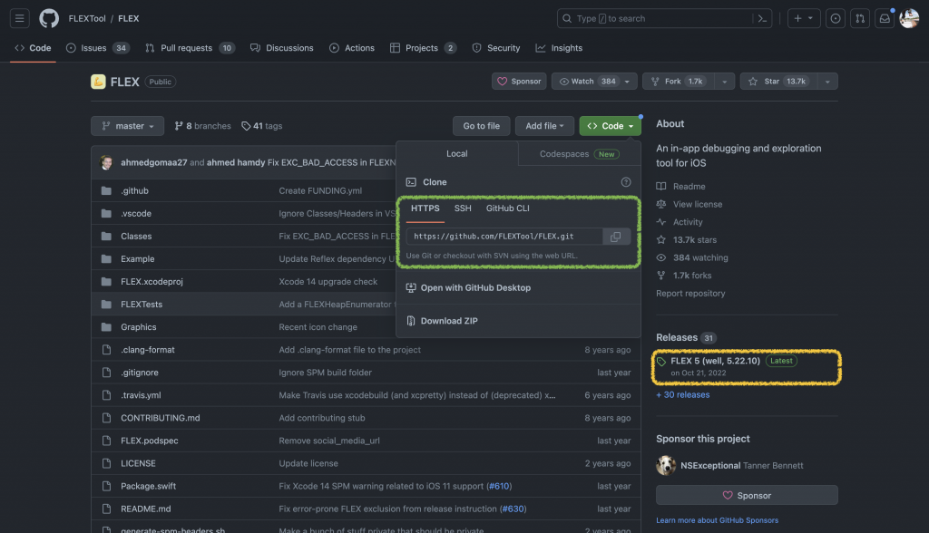
Task: Open the Actions tab
Action: 352,48
